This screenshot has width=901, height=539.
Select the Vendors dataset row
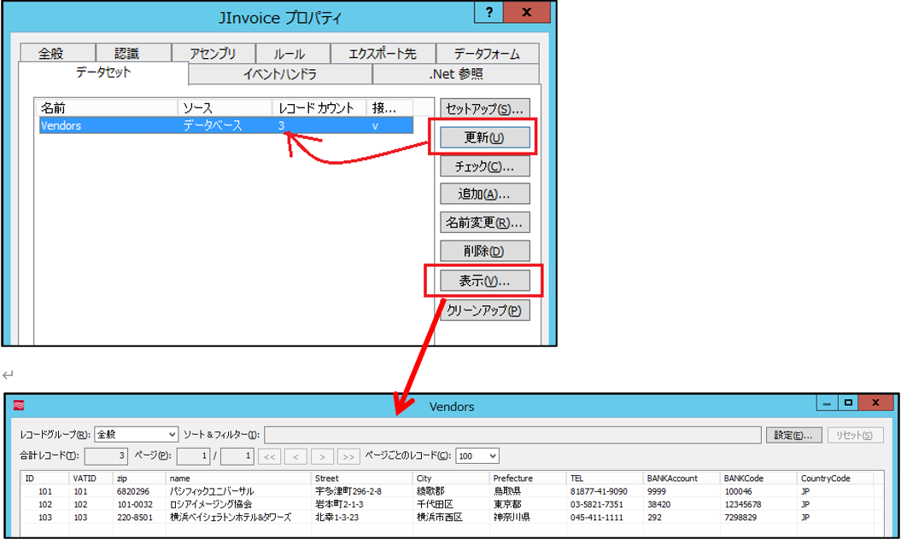(225, 125)
